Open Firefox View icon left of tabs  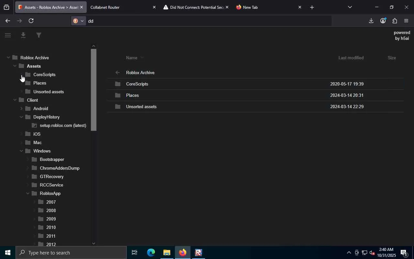click(x=6, y=7)
